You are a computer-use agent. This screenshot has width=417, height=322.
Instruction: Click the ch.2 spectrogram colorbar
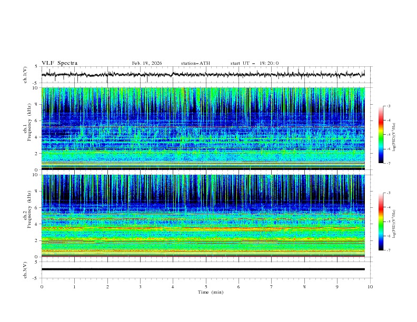coord(381,222)
